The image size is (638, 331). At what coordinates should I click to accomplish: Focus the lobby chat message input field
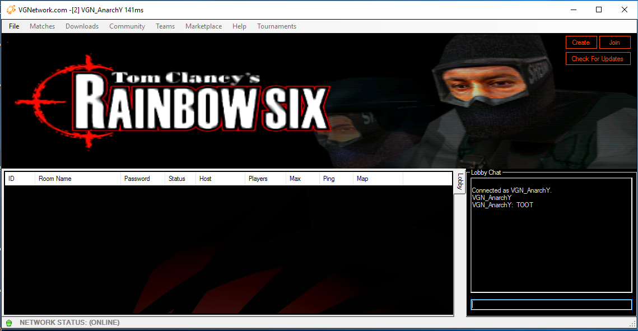click(x=551, y=305)
